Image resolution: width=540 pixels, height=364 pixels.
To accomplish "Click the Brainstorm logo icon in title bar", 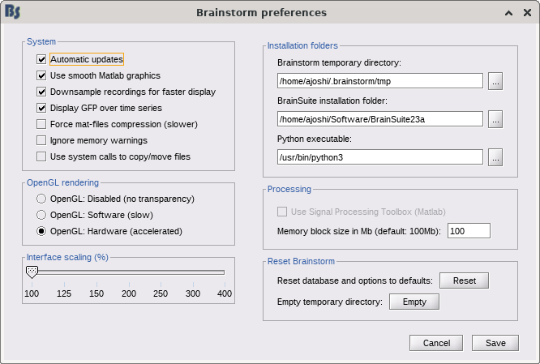I will (13, 13).
